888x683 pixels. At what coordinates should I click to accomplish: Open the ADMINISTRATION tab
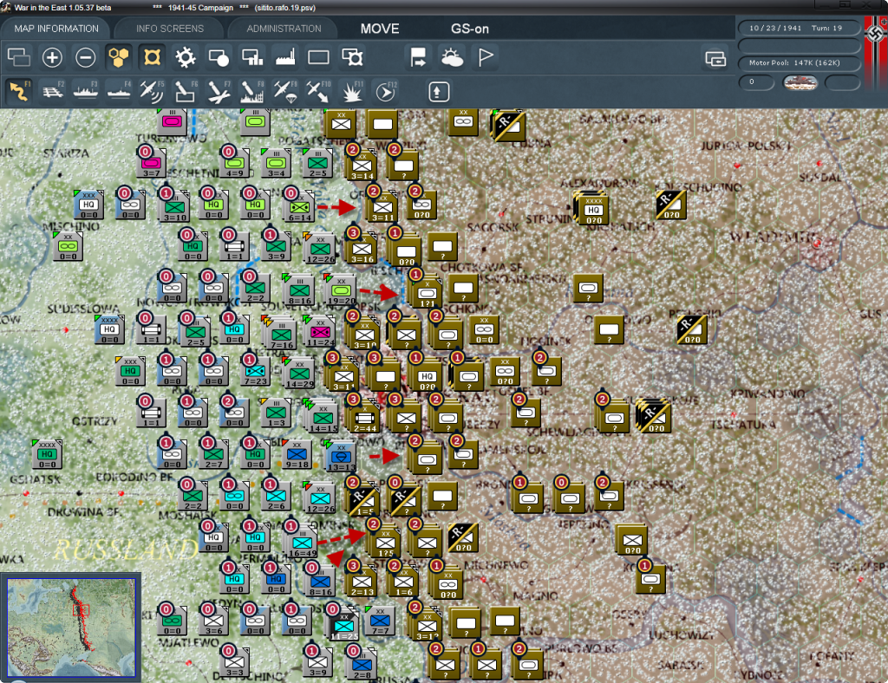pos(284,29)
